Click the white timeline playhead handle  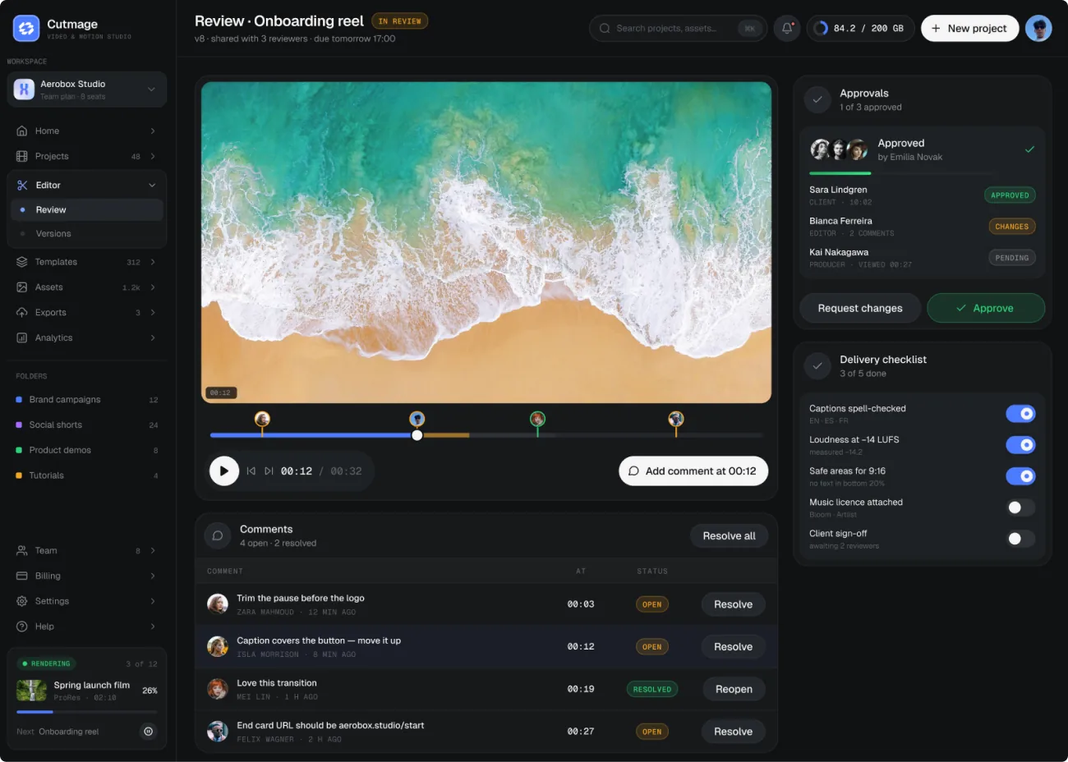[x=417, y=435]
